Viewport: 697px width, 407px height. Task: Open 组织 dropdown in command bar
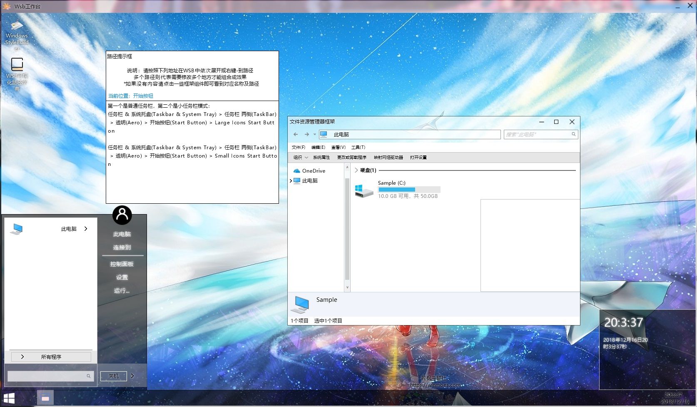(x=301, y=158)
